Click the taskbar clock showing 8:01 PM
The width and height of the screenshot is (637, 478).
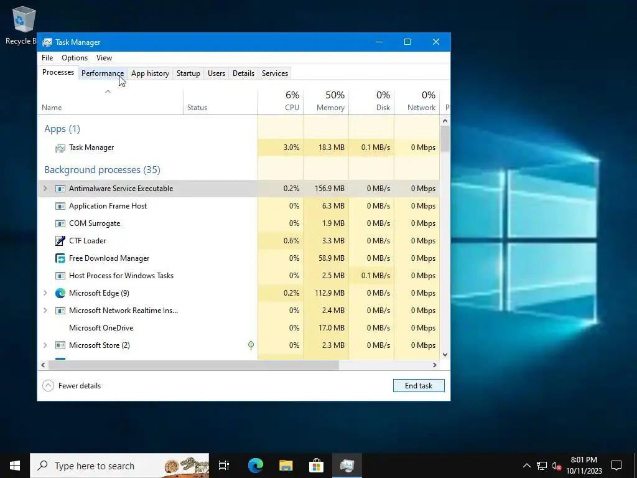[584, 466]
